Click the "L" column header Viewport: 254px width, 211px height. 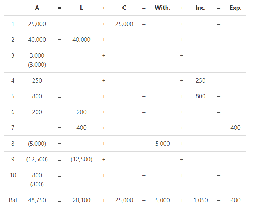pyautogui.click(x=82, y=8)
